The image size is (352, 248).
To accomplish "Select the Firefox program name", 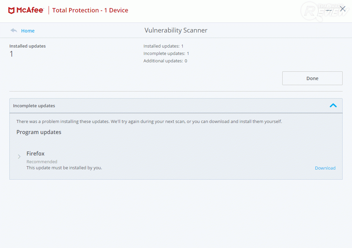I will 36,153.
